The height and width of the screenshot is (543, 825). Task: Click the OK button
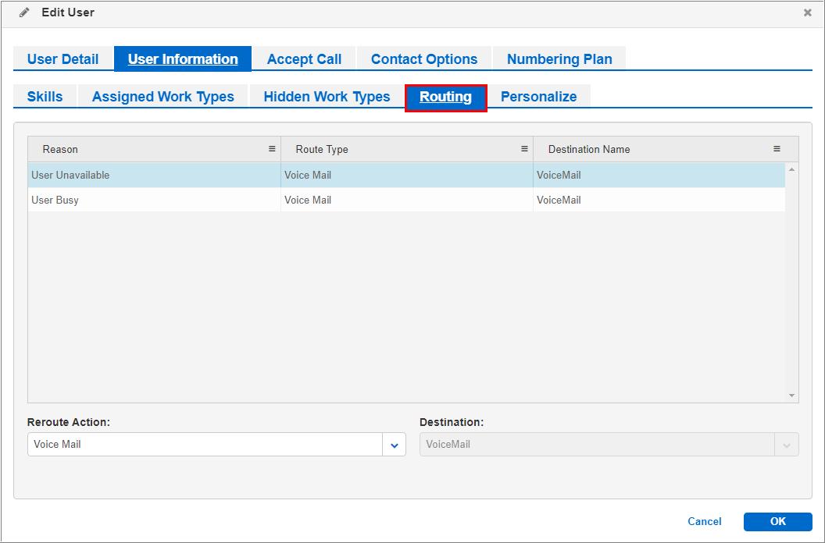(x=777, y=521)
